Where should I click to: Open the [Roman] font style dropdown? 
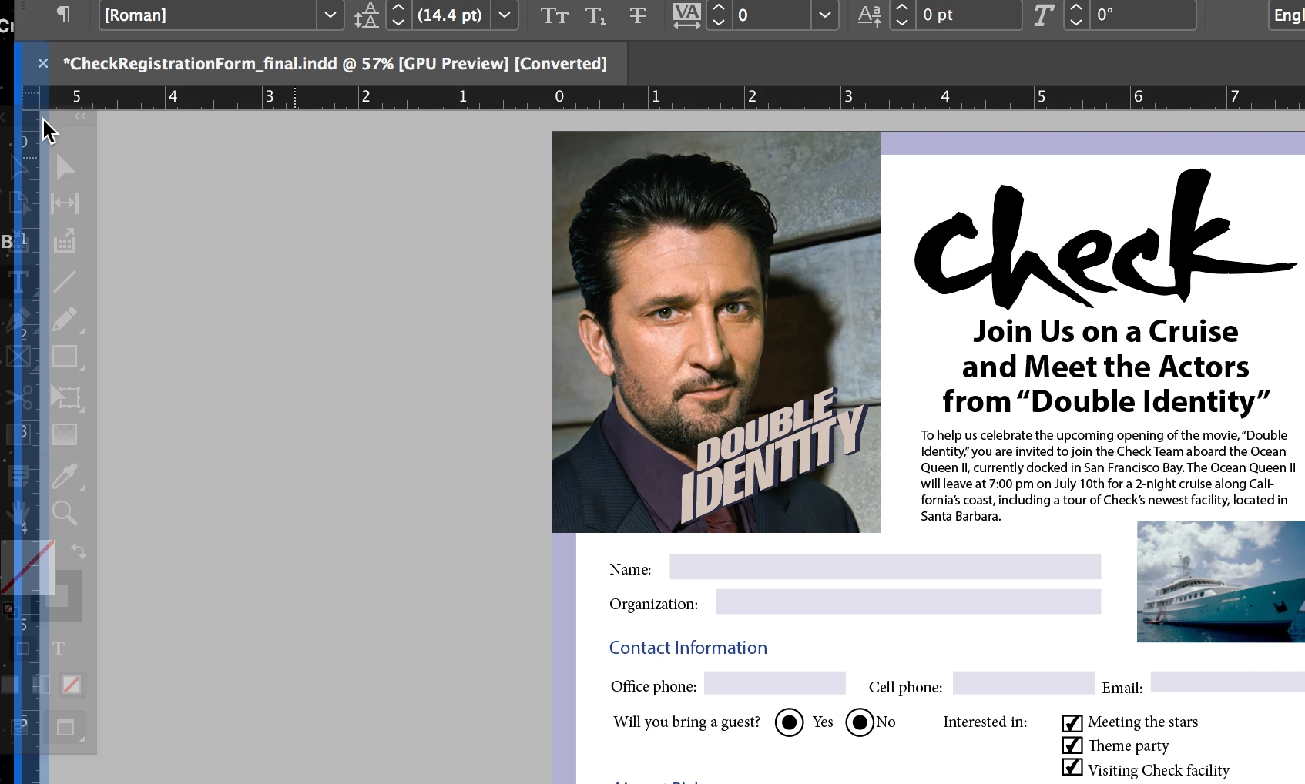330,15
